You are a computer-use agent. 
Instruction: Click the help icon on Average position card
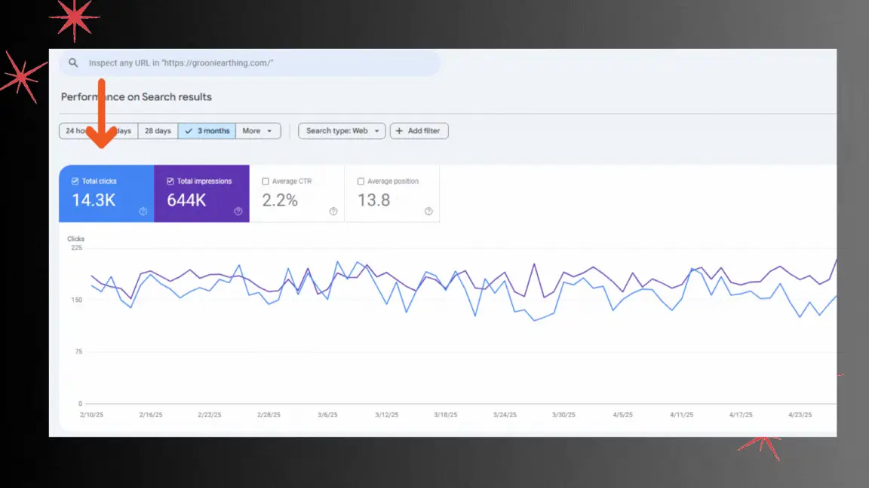coord(428,212)
